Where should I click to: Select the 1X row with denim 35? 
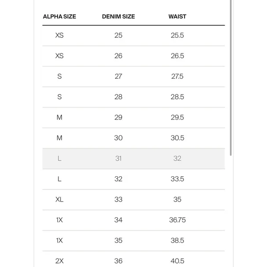pos(133,241)
